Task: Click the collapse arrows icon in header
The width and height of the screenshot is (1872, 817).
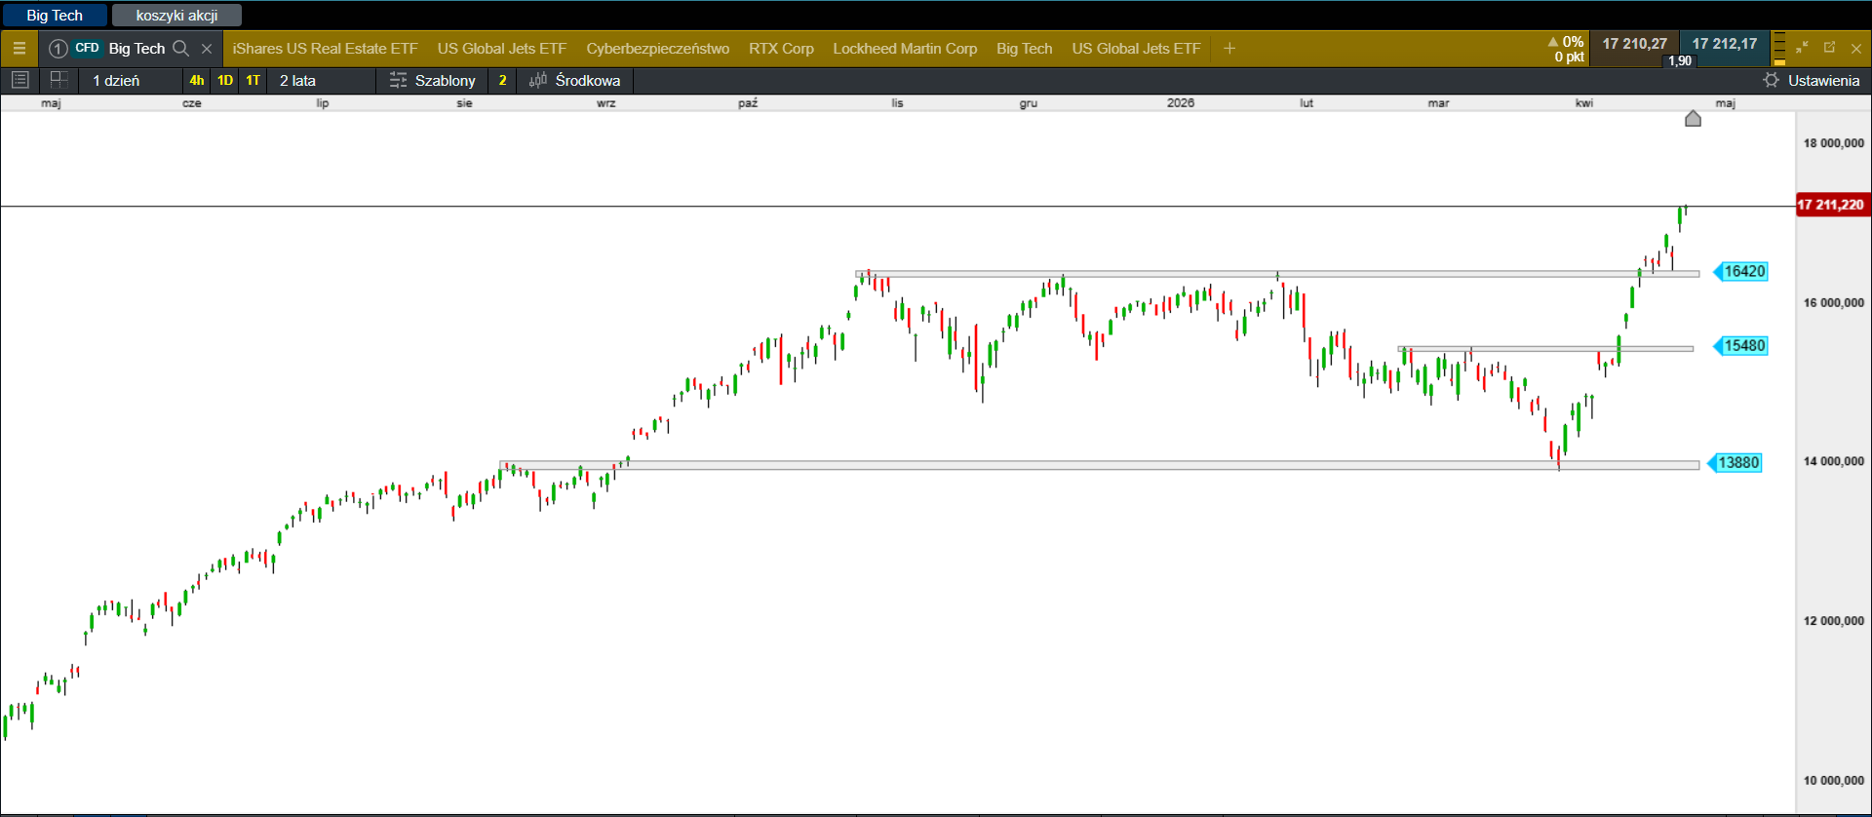Action: (x=1802, y=47)
